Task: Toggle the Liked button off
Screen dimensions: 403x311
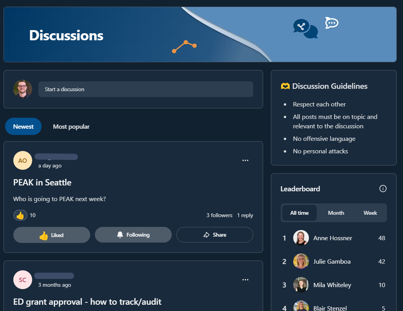Action: coord(52,235)
